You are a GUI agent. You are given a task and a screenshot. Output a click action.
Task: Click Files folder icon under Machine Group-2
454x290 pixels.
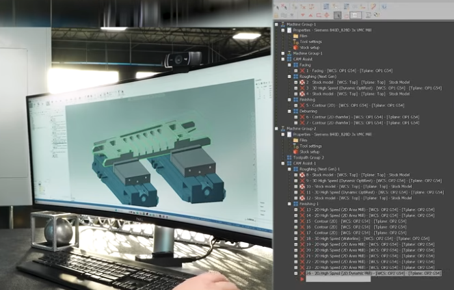295,140
